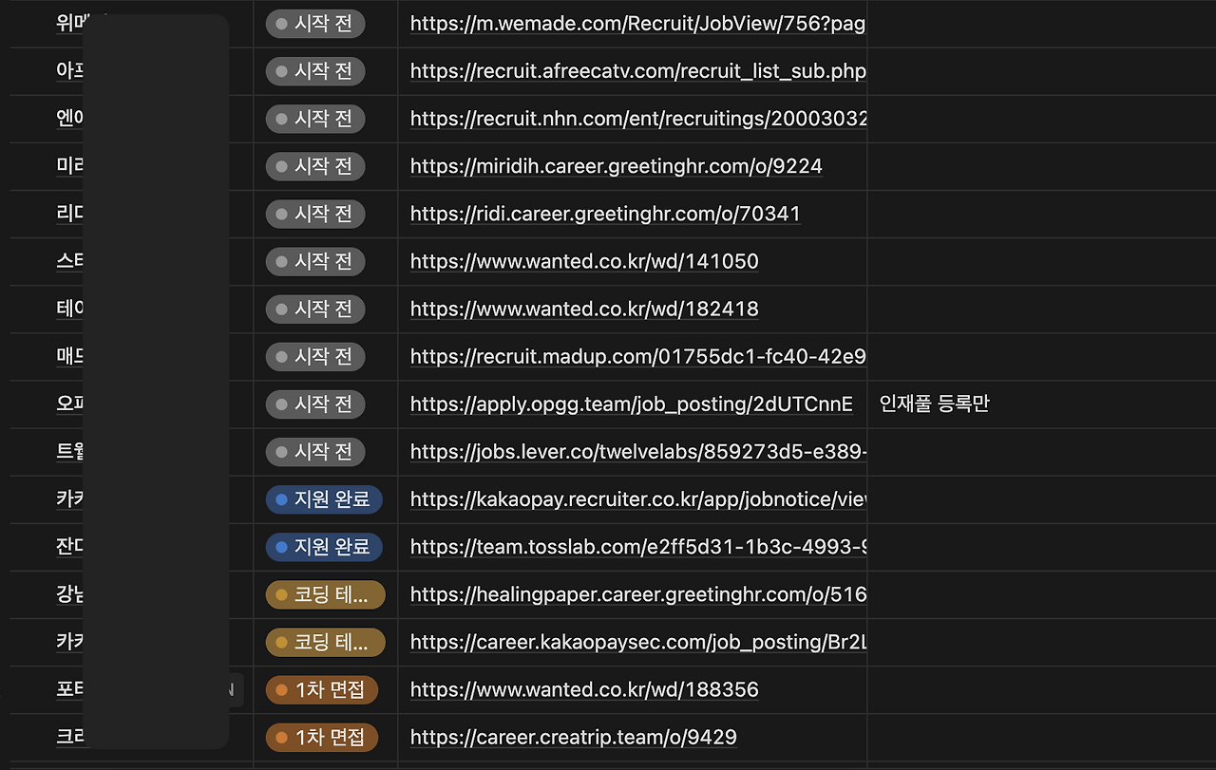Click the gray dot in the 위메이드 row's 시작 전 badge
The width and height of the screenshot is (1216, 770).
281,24
